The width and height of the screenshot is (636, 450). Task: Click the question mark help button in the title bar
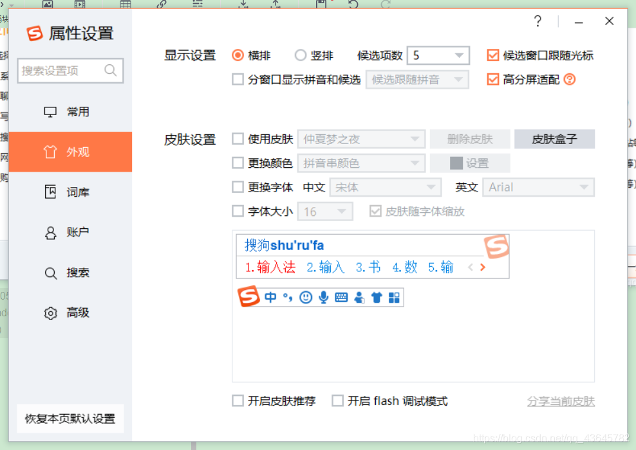(538, 21)
